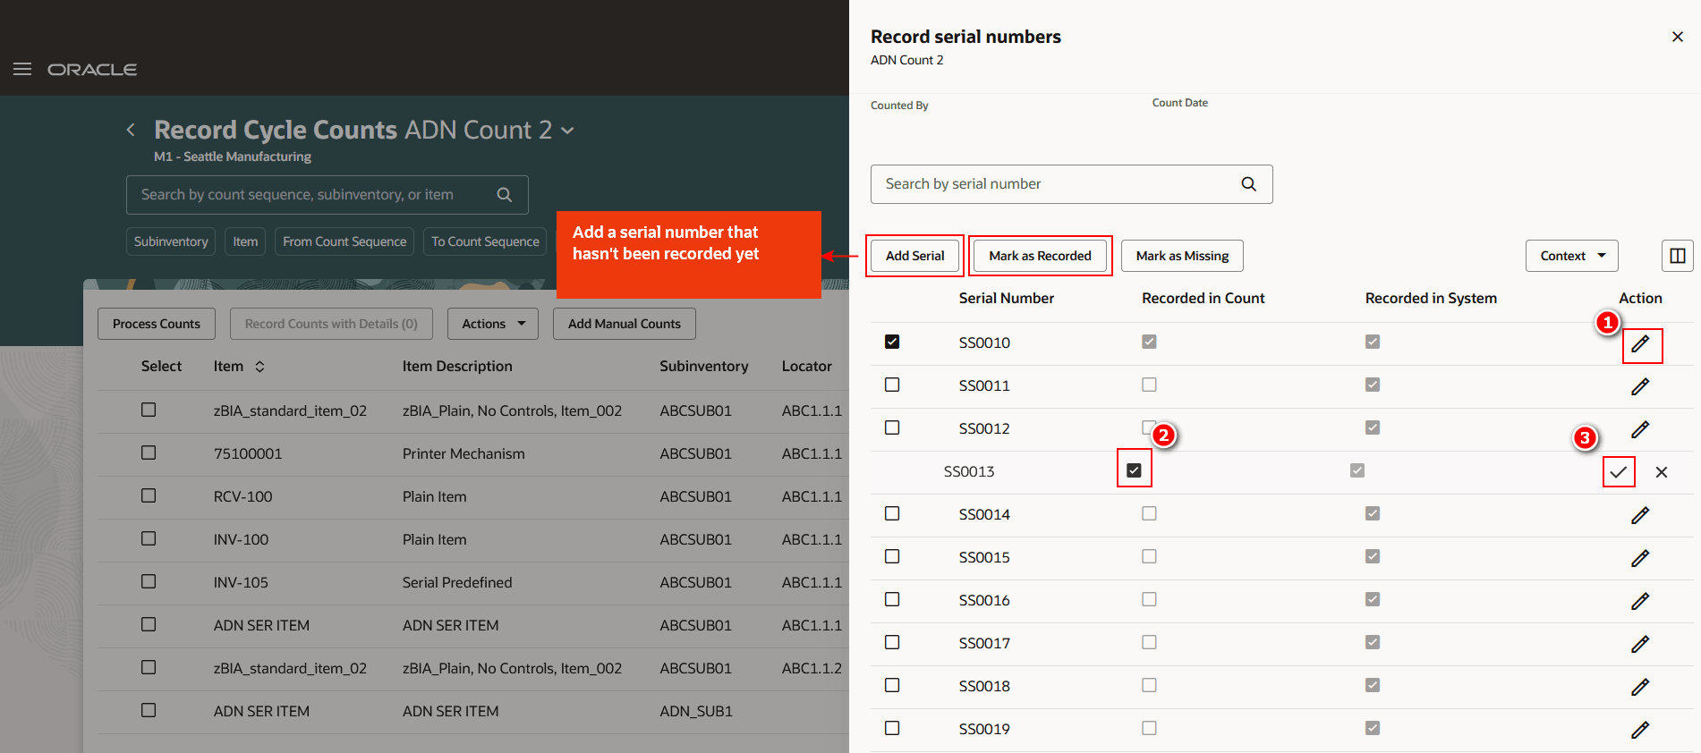Select the From Count Sequence filter chip

[x=344, y=241]
